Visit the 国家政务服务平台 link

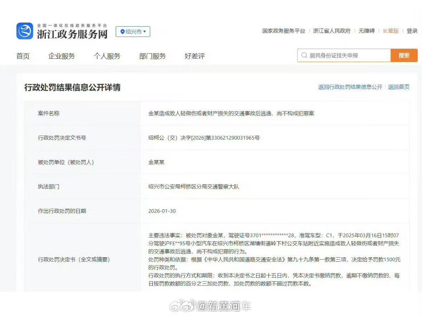tap(283, 31)
